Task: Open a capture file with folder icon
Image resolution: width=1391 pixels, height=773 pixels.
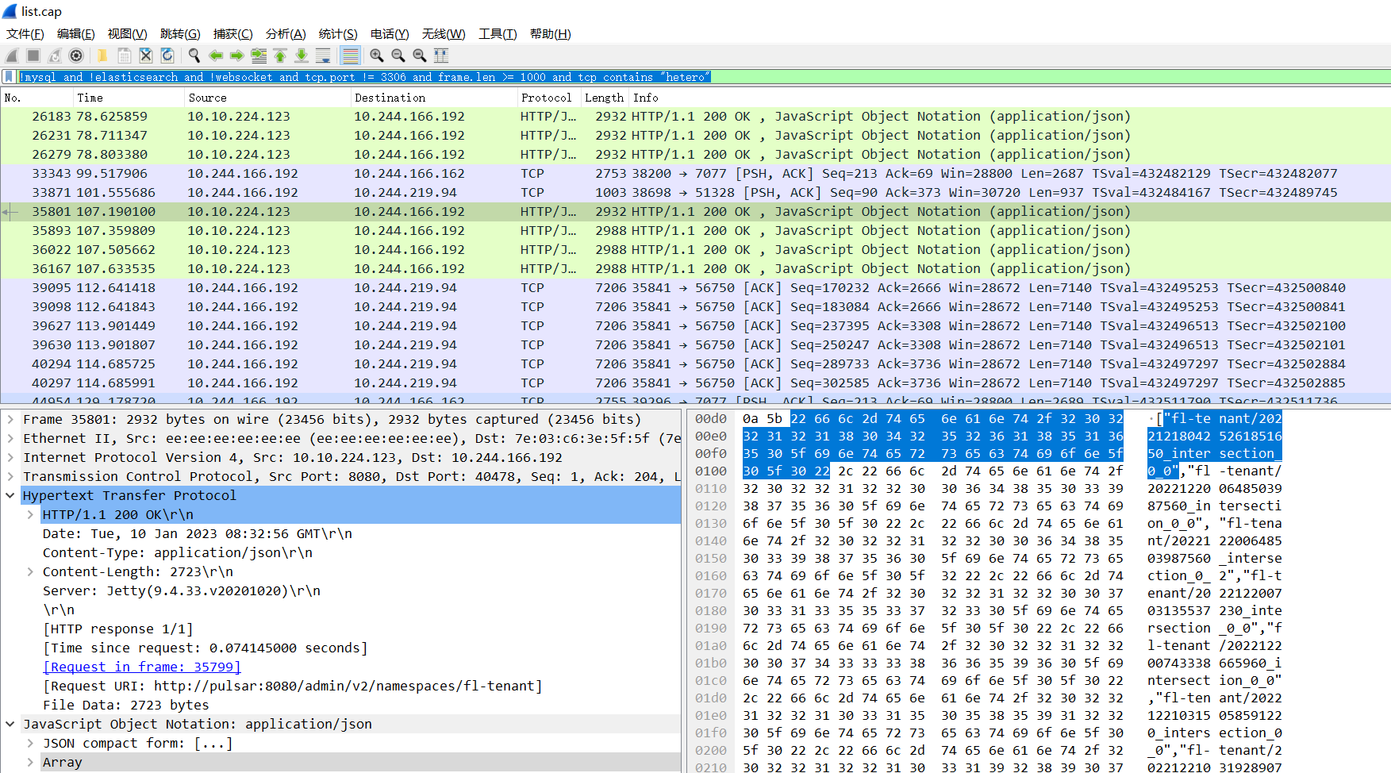Action: point(102,56)
